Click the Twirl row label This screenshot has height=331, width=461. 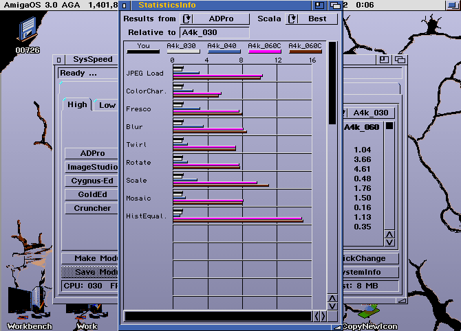[136, 145]
